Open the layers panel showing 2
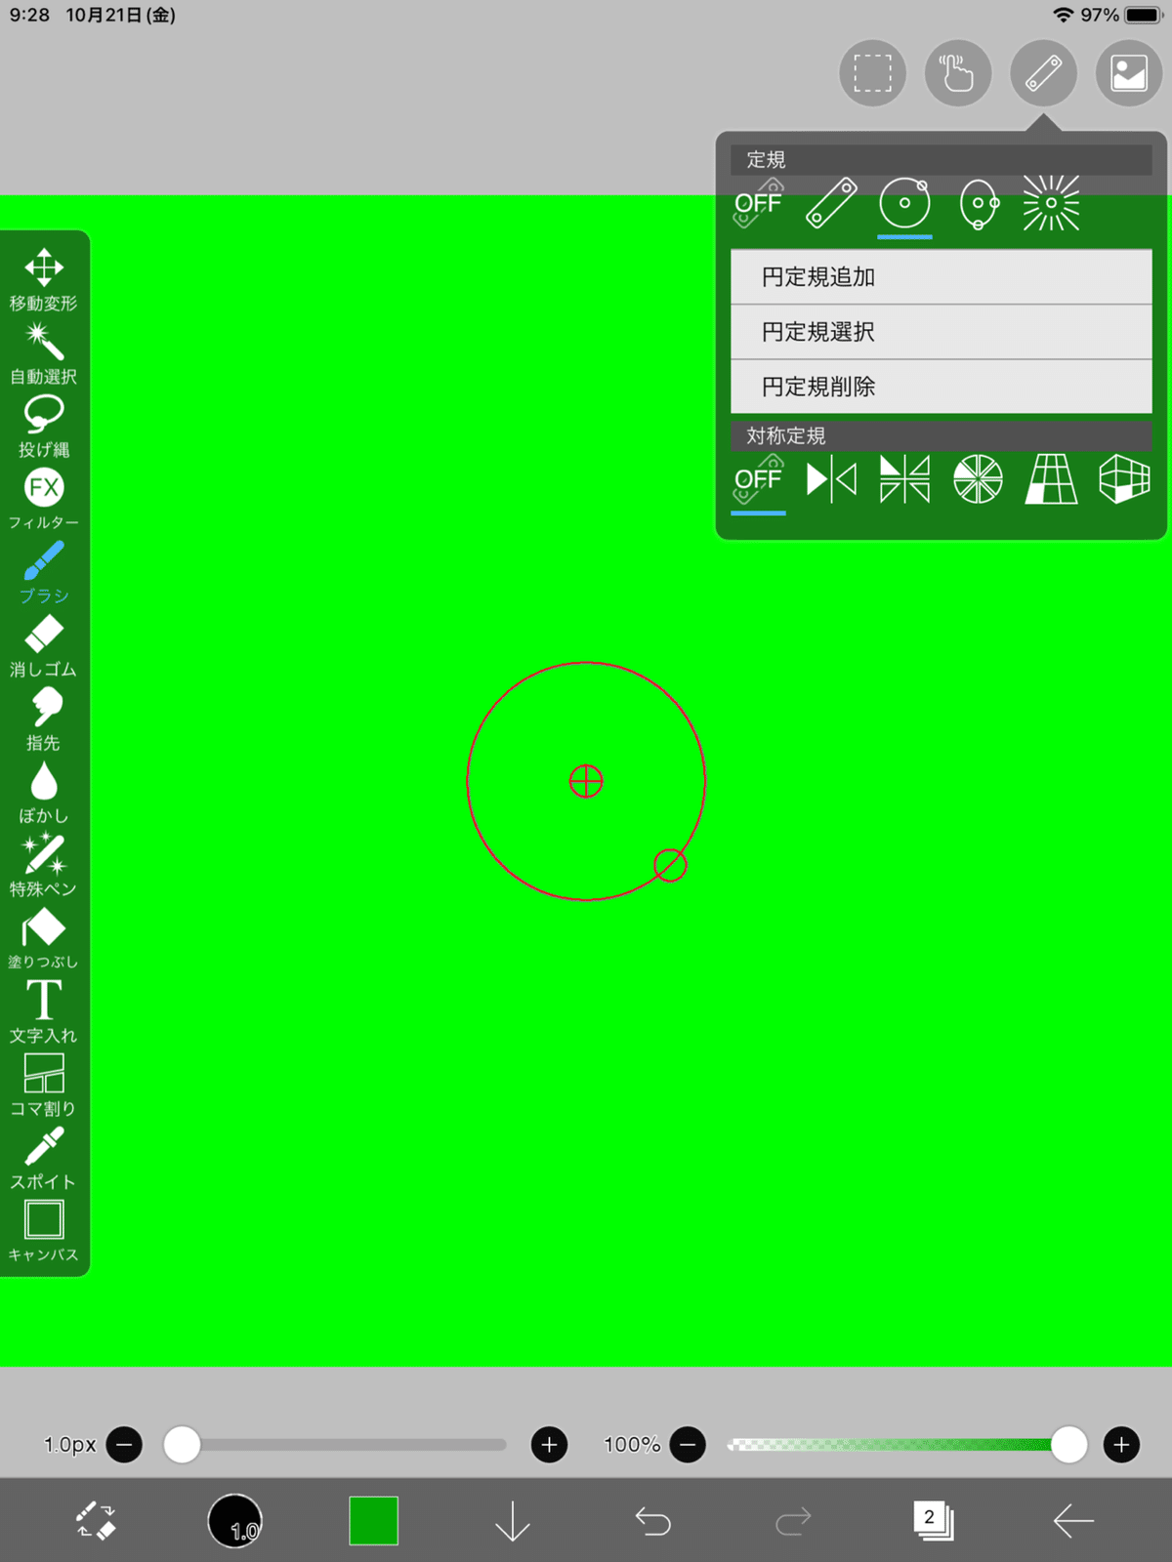This screenshot has height=1562, width=1172. tap(933, 1521)
